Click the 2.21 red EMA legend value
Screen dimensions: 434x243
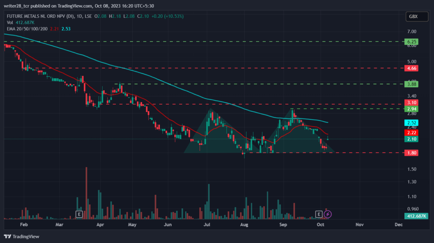[x=55, y=29]
